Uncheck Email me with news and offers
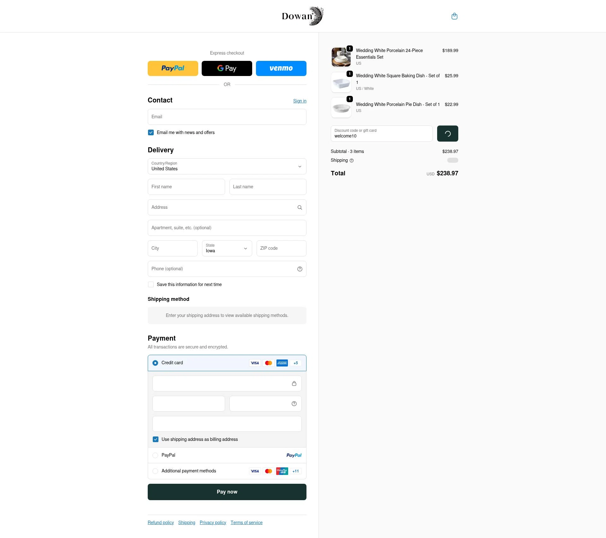Screen dimensions: 606x538 [151, 132]
